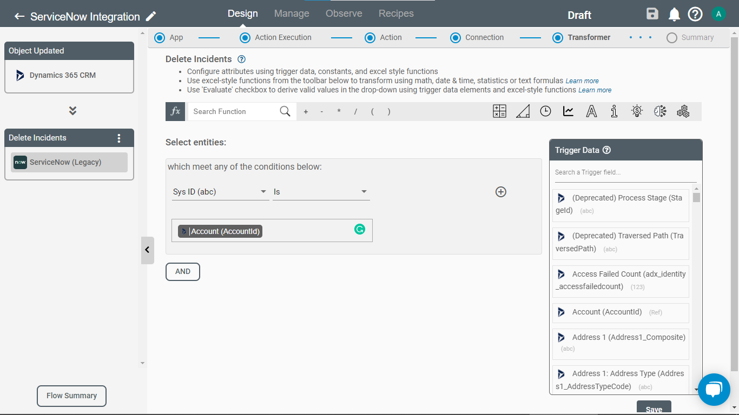
Task: Select the ServiceNow (Legacy) action card
Action: point(69,162)
